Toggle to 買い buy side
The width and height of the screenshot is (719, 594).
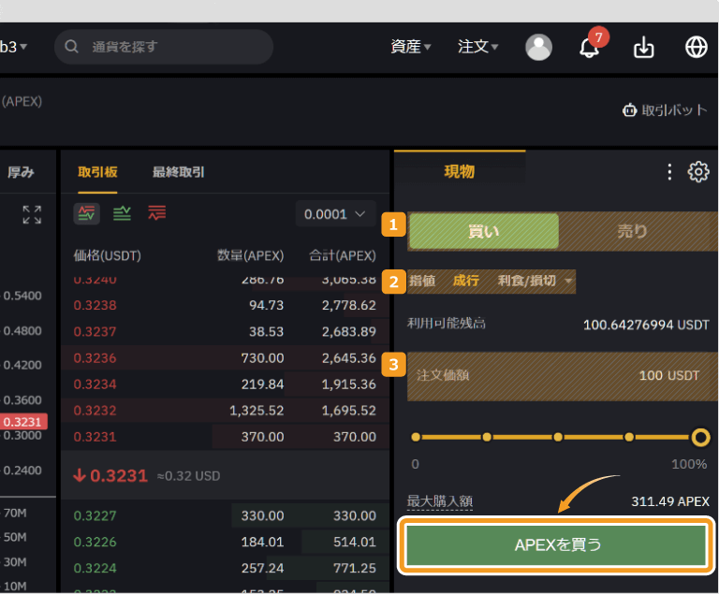tap(484, 231)
